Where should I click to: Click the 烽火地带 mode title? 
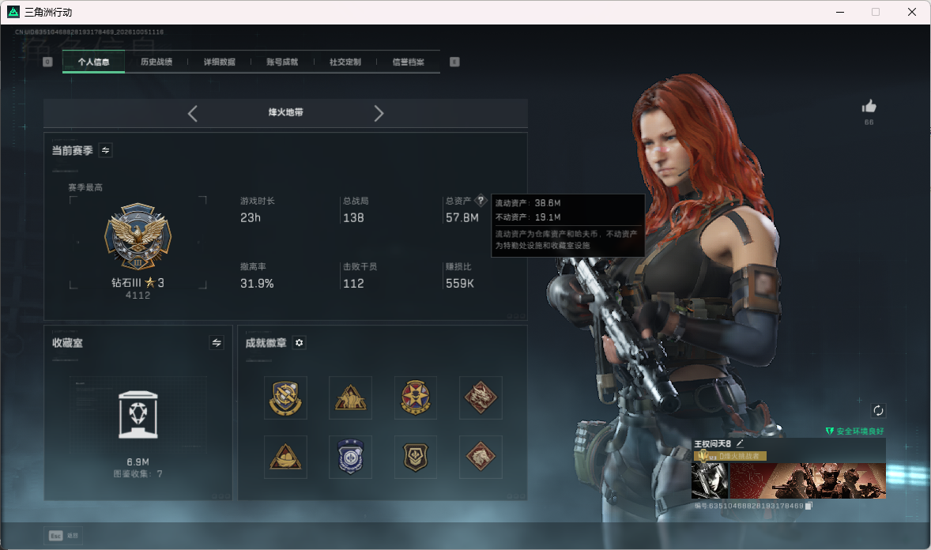[x=285, y=112]
